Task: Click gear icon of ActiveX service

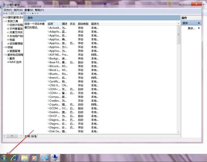Action: [x=48, y=28]
